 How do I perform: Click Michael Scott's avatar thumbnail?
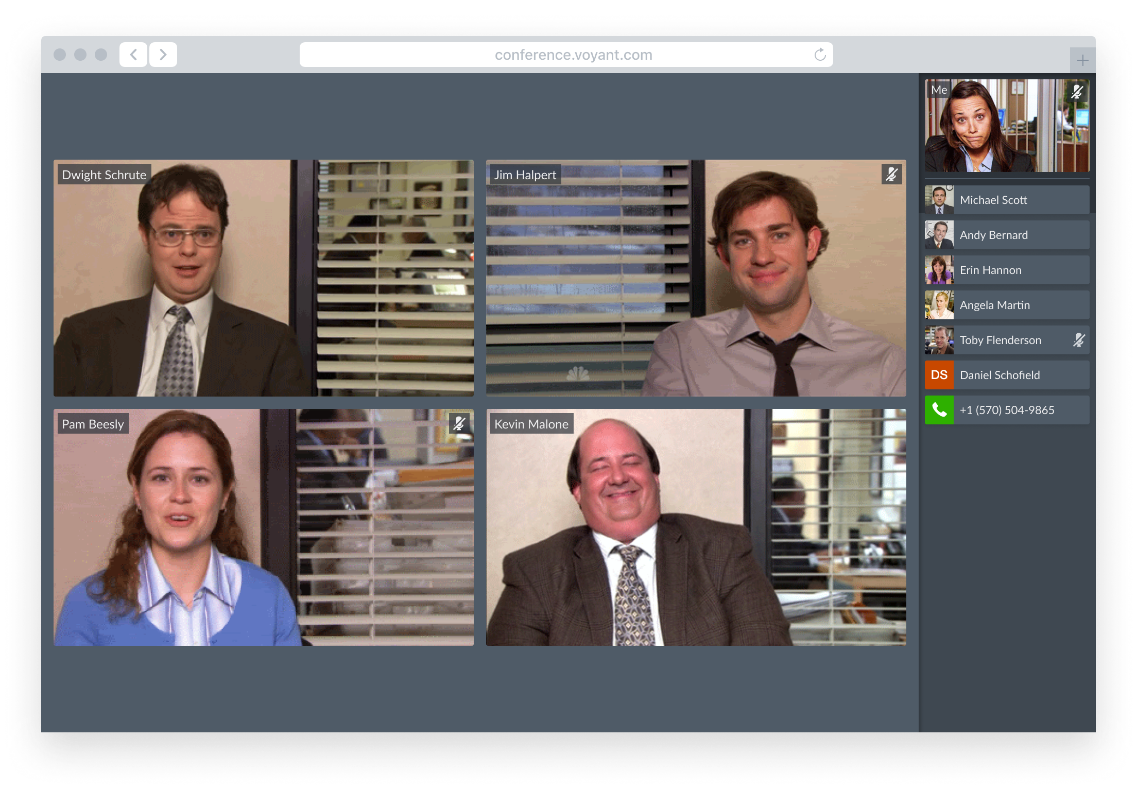[x=939, y=200]
